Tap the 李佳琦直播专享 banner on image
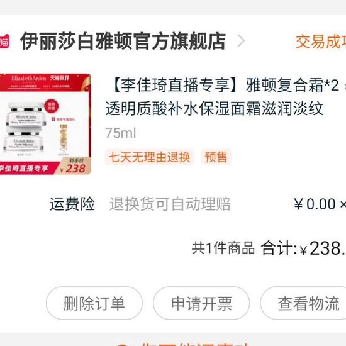 point(25,168)
